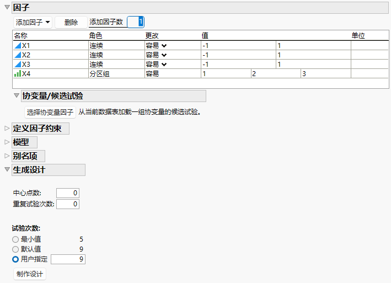Open the 添加因子 dropdown

point(33,23)
